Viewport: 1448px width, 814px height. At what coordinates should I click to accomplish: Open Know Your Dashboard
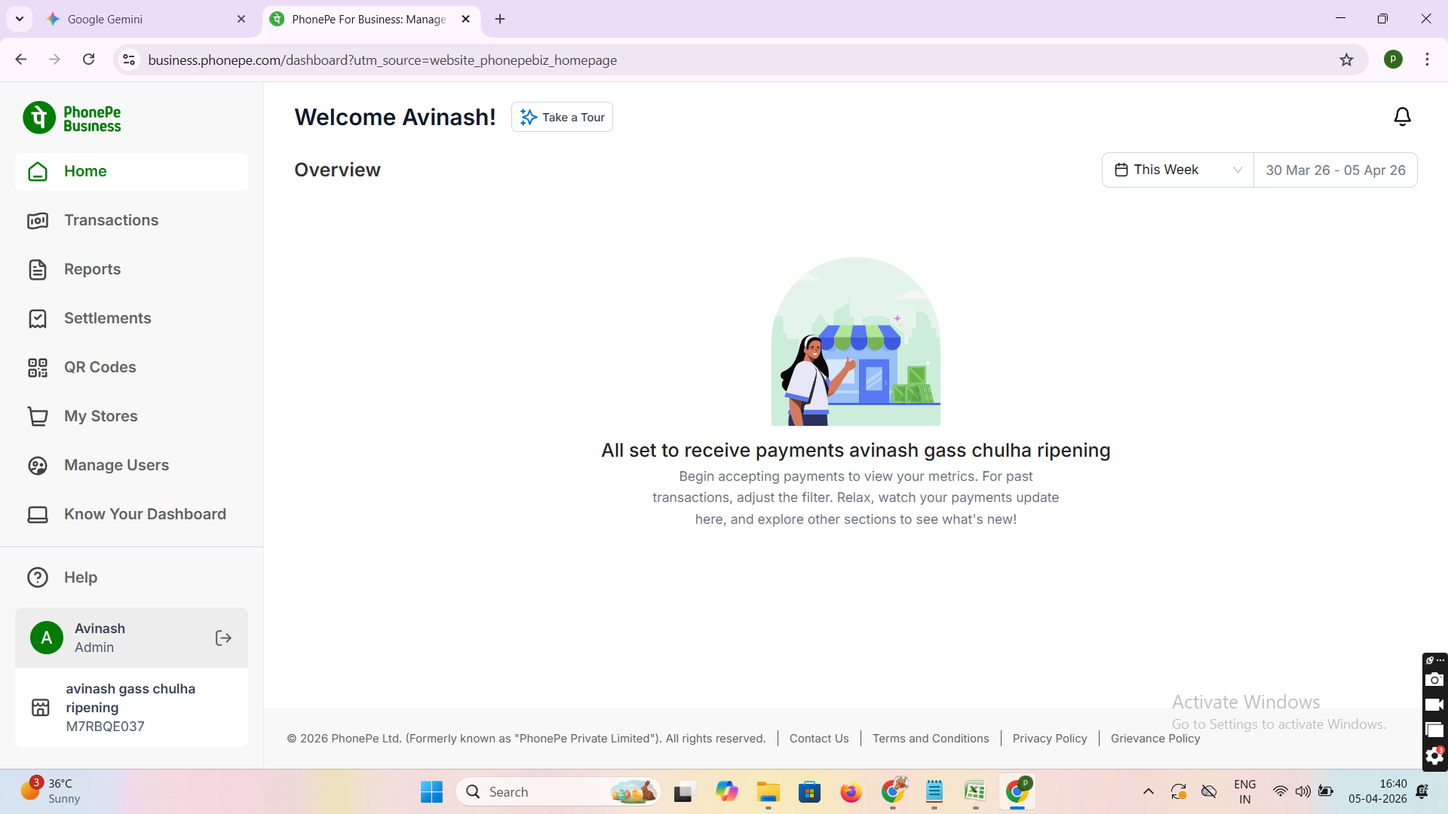click(131, 514)
